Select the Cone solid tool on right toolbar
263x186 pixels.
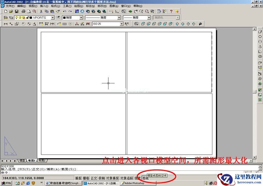coord(260,47)
